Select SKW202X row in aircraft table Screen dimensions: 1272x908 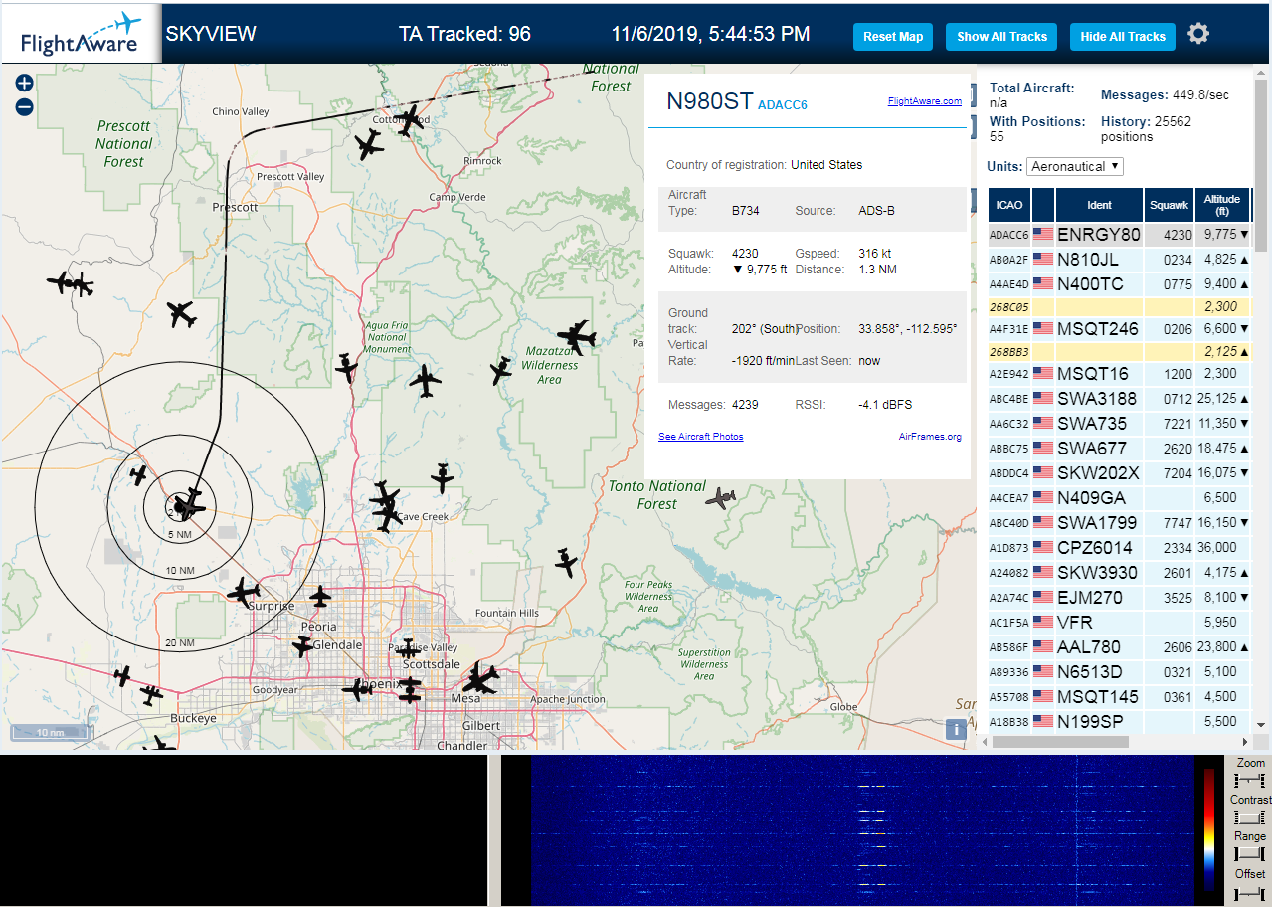(x=1119, y=473)
